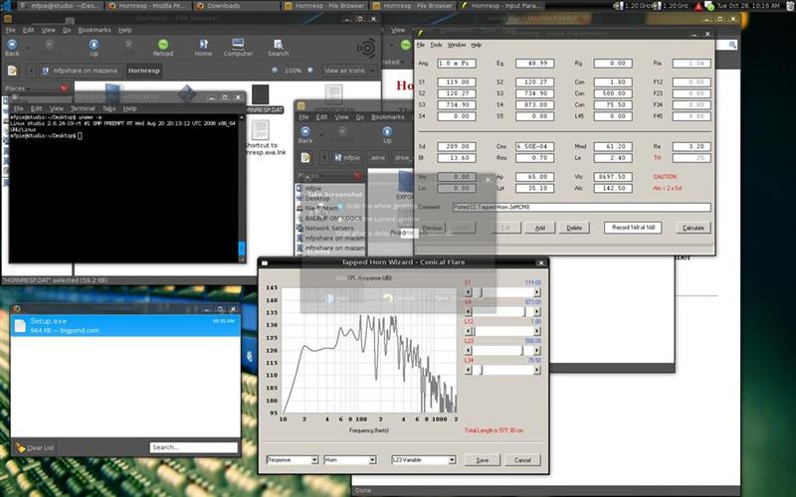796x497 pixels.
Task: Click Cancel in the Tapped Horn Wizard
Action: click(x=522, y=460)
